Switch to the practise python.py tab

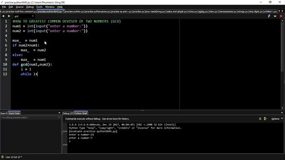[74, 12]
